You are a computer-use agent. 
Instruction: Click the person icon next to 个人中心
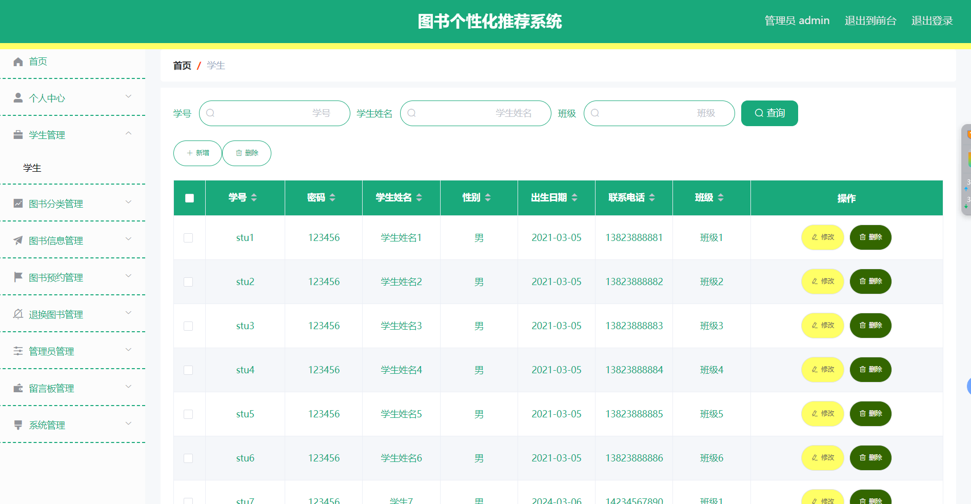tap(18, 98)
